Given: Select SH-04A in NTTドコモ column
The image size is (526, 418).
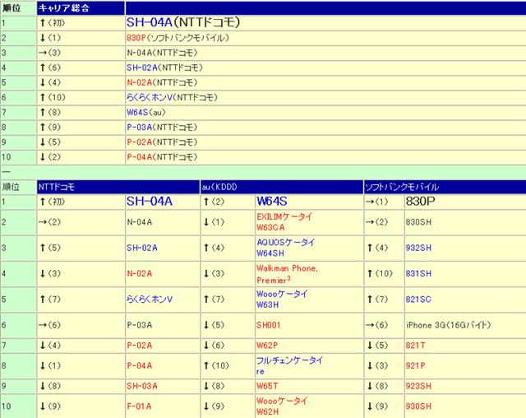Looking at the screenshot, I should pos(150,202).
